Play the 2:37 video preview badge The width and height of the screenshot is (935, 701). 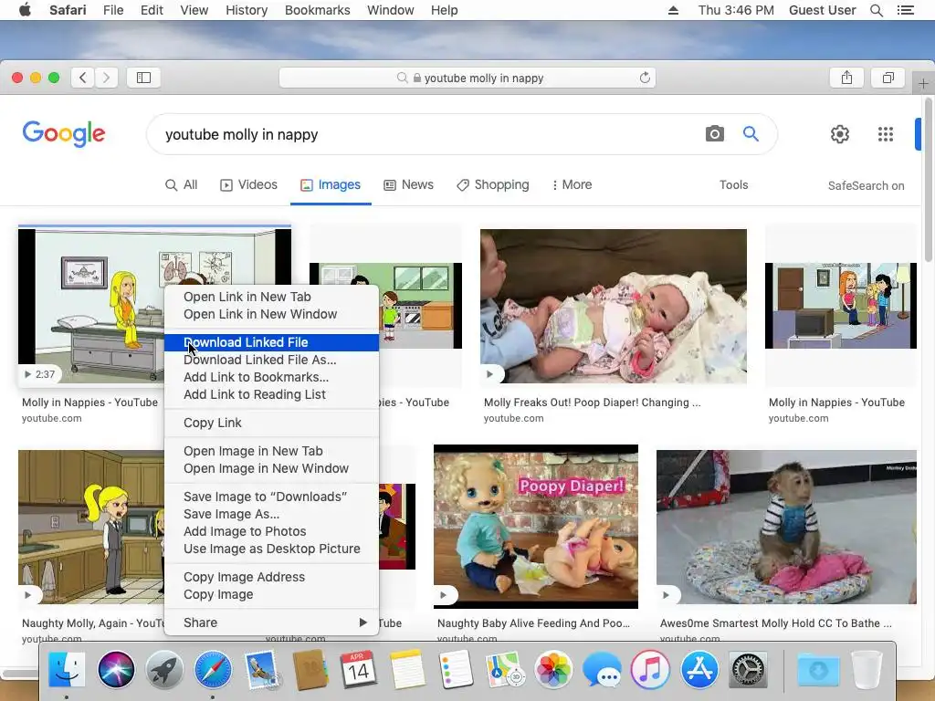pyautogui.click(x=39, y=374)
